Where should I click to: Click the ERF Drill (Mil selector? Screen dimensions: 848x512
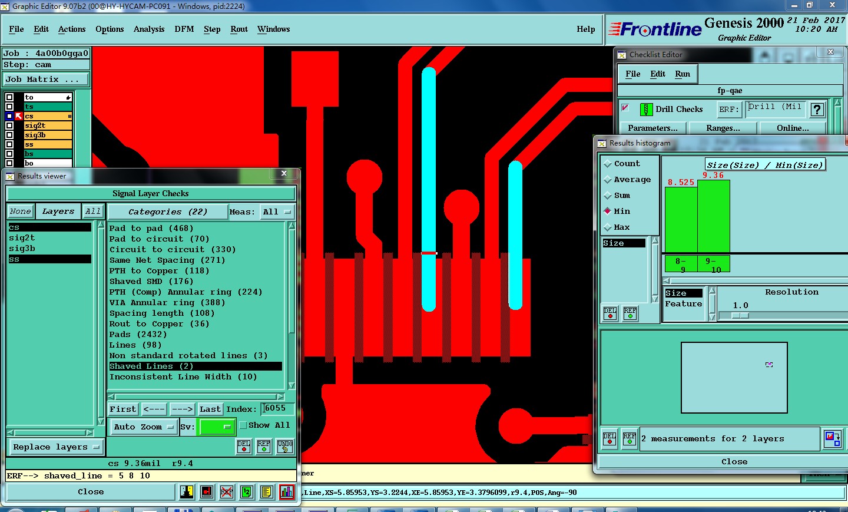pos(774,108)
